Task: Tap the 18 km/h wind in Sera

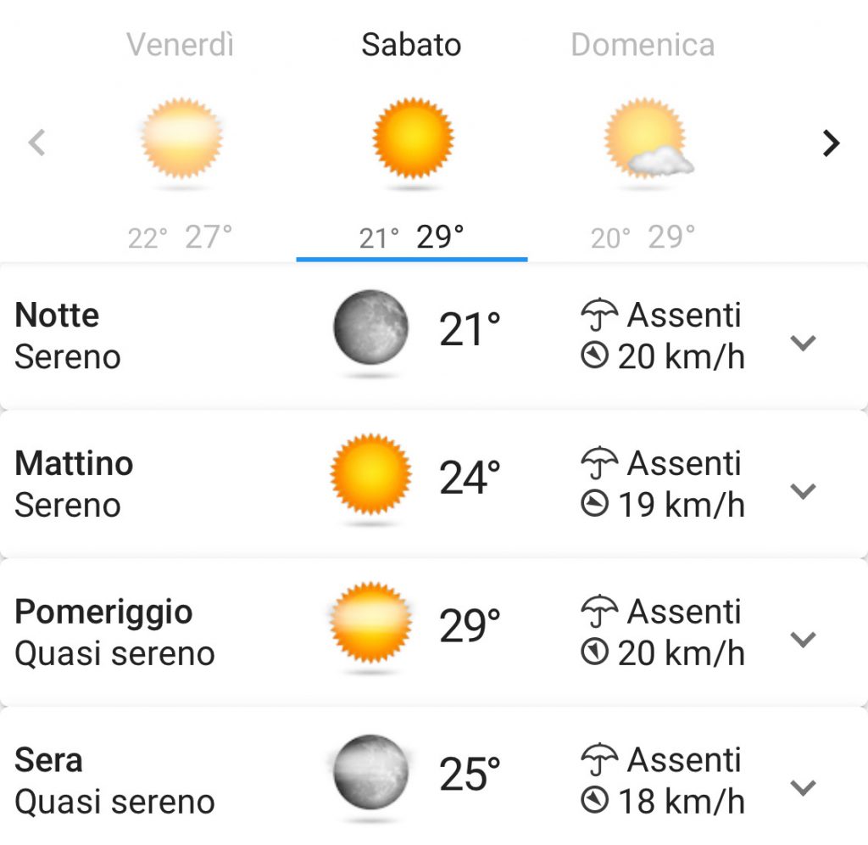Action: pos(681,801)
